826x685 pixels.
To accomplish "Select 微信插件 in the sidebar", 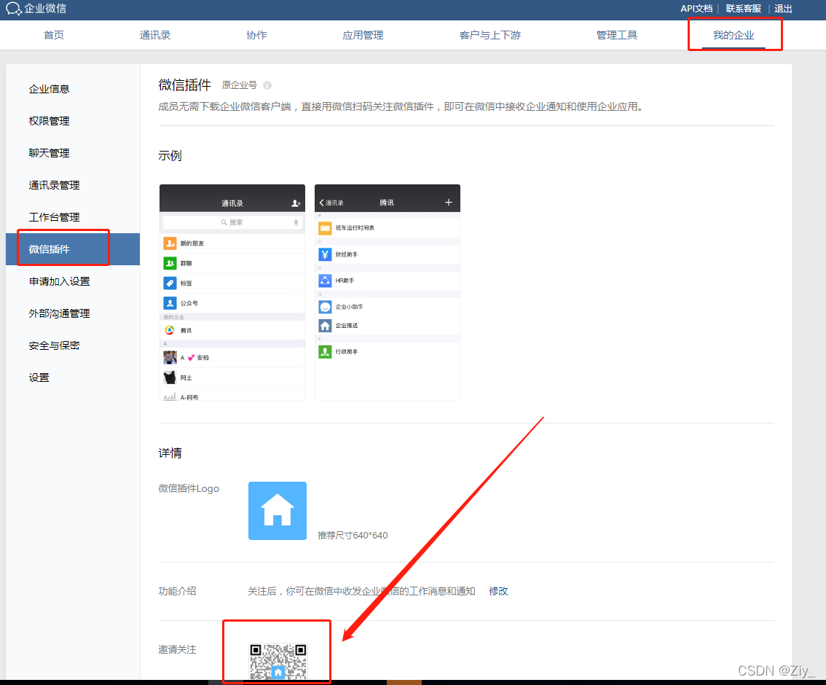I will coord(73,249).
